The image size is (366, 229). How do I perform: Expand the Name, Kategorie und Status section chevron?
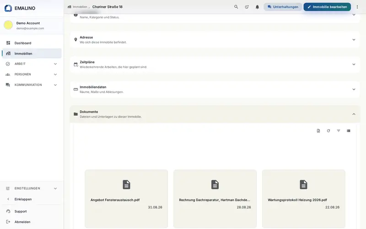354,15
